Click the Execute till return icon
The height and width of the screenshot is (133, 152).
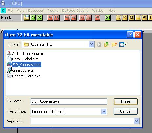point(98,18)
